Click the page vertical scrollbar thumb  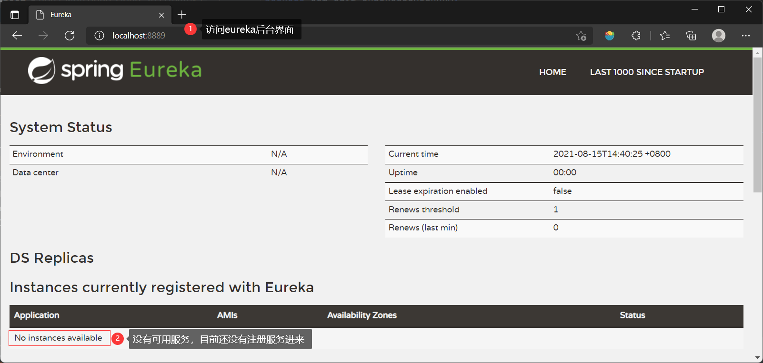[758, 124]
